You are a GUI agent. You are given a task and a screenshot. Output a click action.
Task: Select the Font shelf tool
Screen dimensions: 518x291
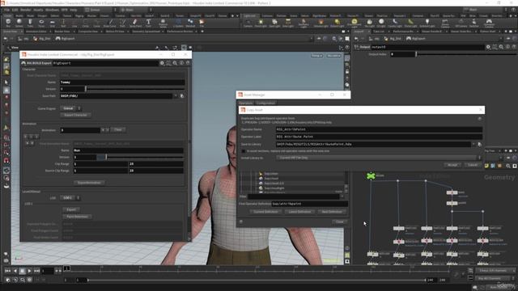point(148,23)
